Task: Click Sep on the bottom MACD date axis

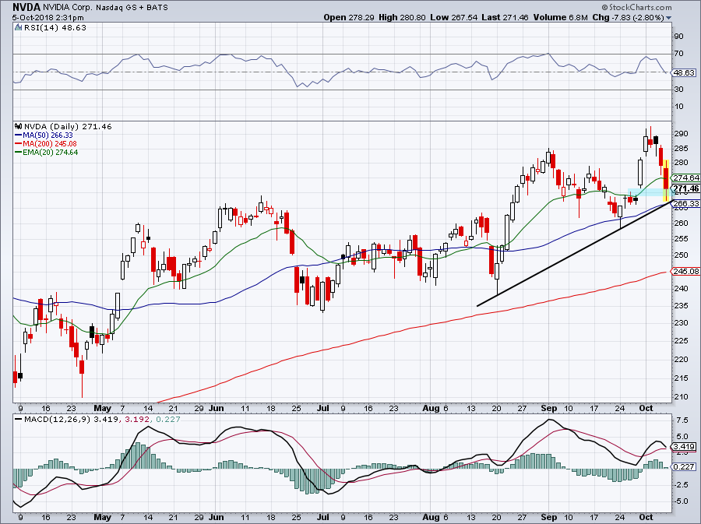Action: point(549,517)
